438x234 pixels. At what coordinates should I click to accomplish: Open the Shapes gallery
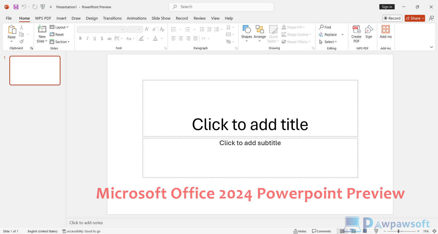coord(247,33)
